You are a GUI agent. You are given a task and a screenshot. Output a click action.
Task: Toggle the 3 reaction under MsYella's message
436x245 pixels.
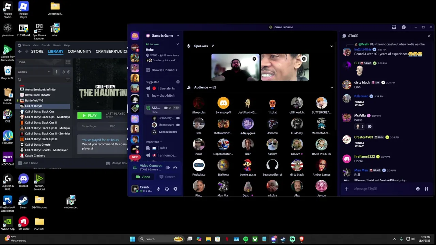360,127
